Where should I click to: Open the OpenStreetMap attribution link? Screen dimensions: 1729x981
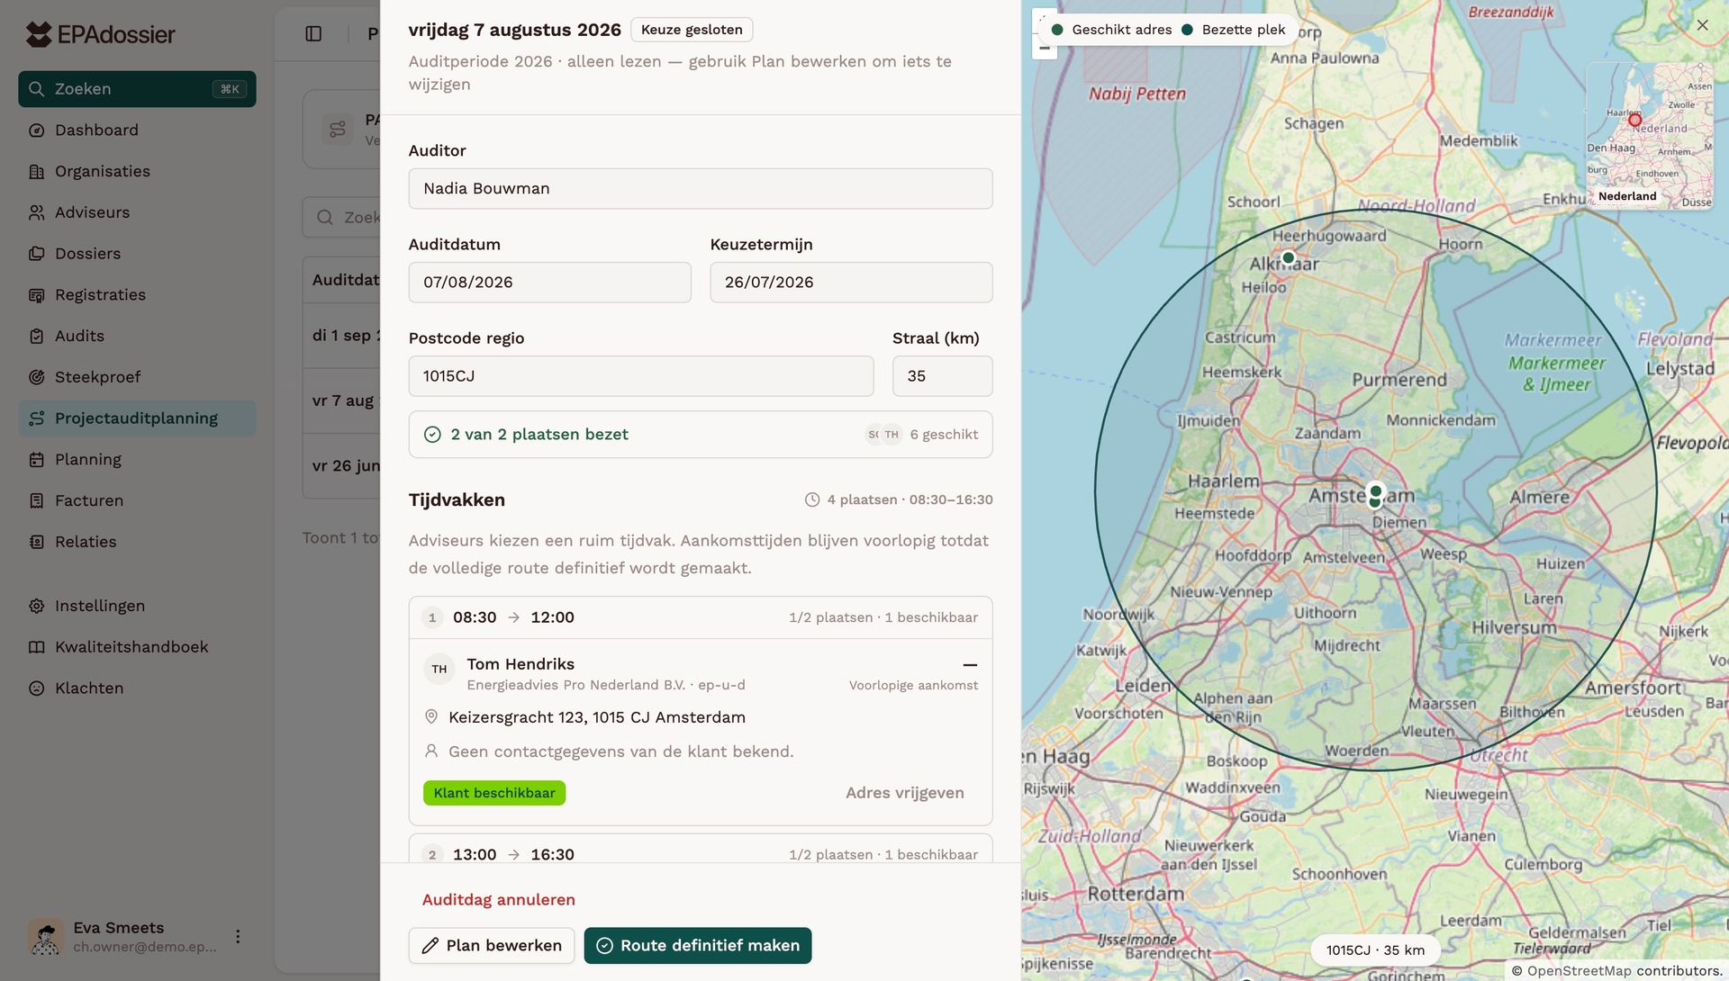(1579, 971)
